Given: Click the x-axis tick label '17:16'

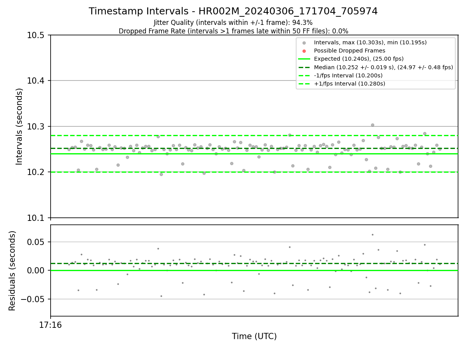Looking at the screenshot, I should coord(50,325).
